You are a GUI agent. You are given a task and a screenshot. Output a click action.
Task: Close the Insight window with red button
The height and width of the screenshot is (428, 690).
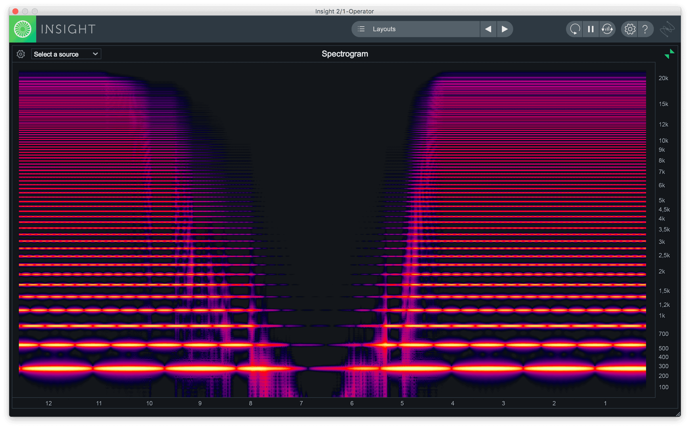(16, 11)
